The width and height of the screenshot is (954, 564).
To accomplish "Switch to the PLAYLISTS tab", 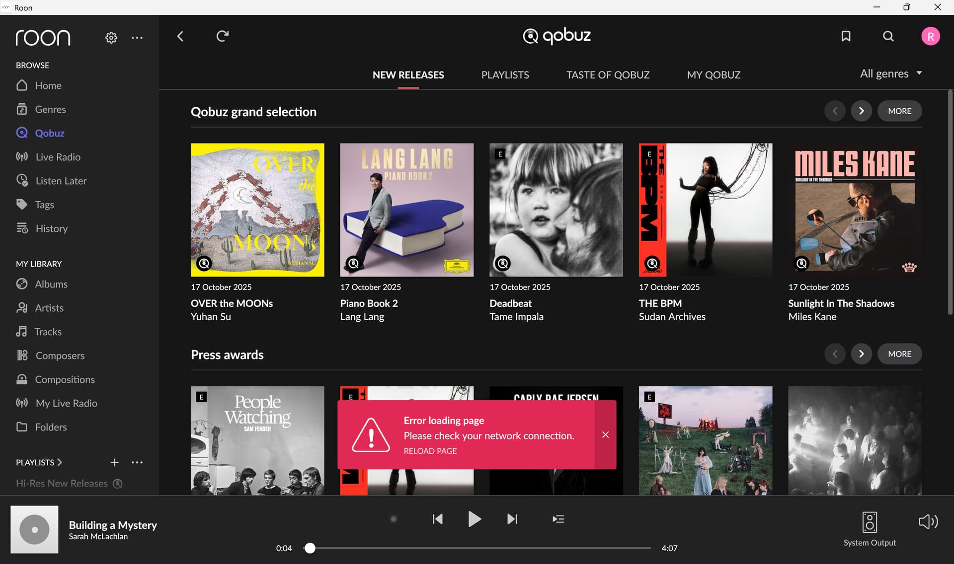I will point(505,75).
